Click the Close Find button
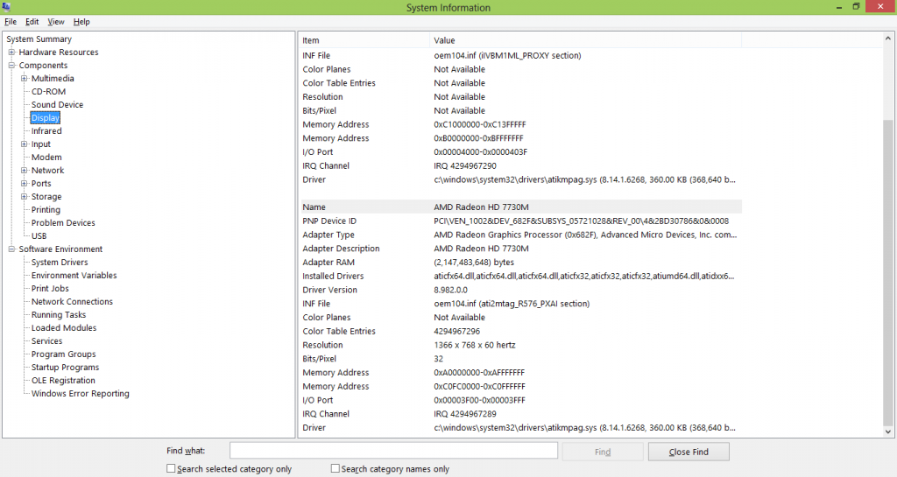Screen dimensions: 897x477 pos(689,452)
